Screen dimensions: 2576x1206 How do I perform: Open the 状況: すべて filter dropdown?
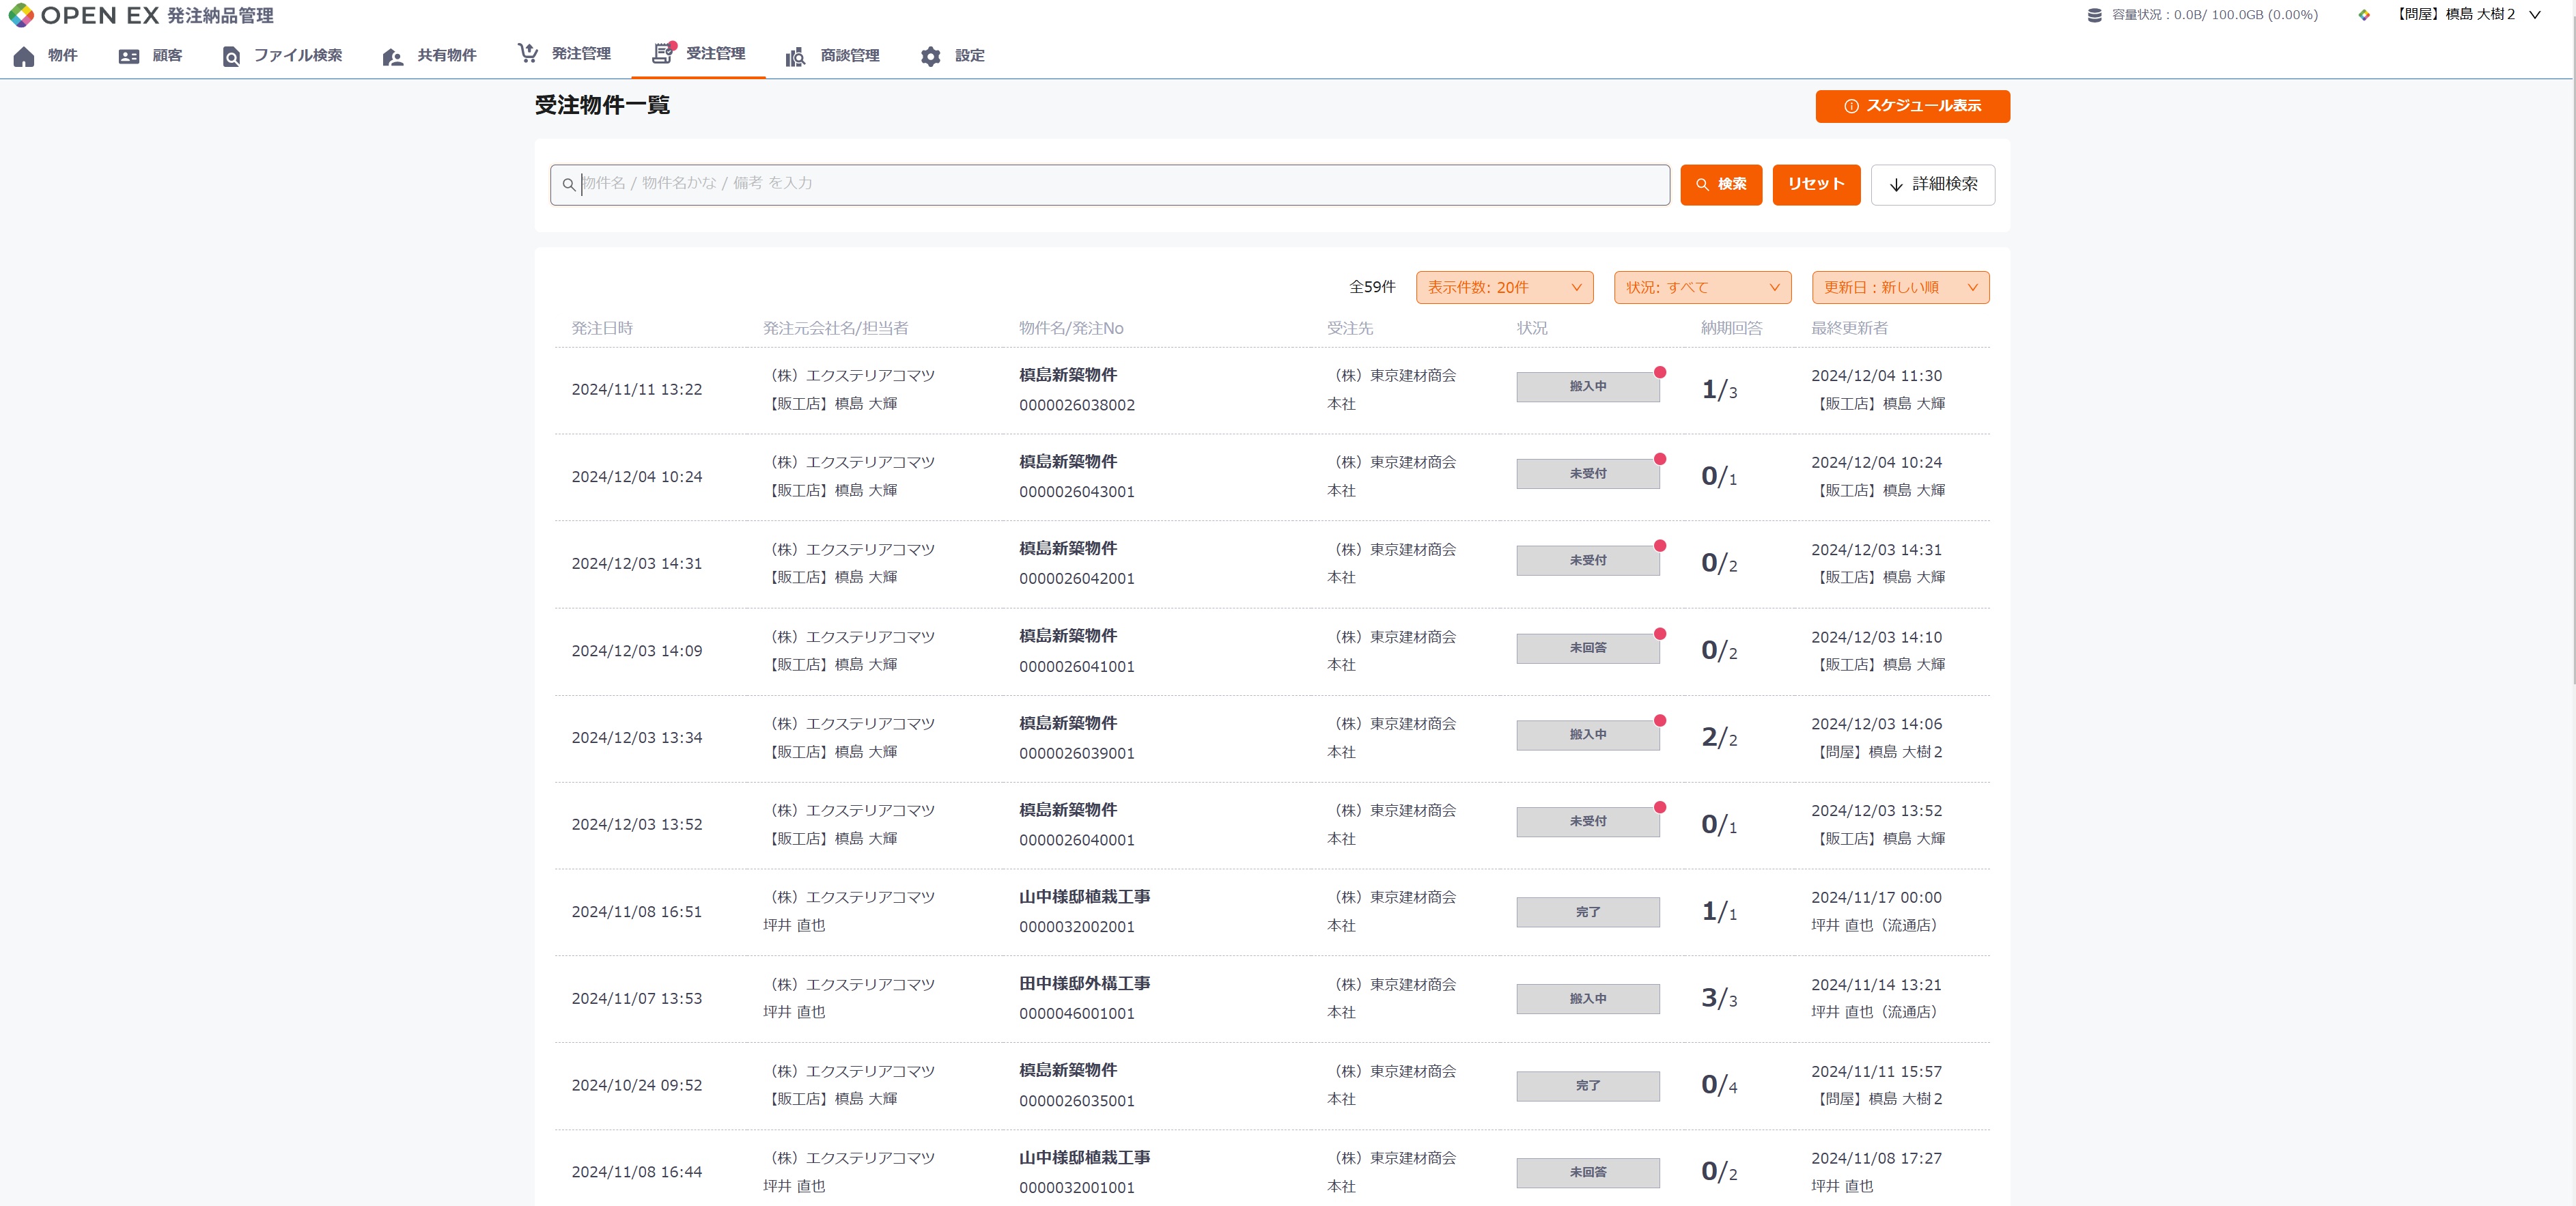coord(1703,288)
